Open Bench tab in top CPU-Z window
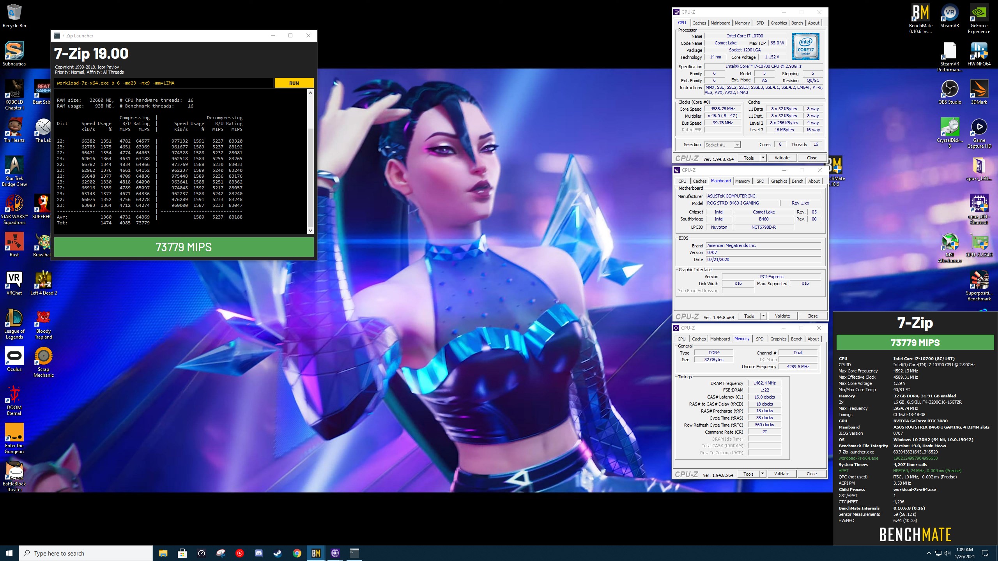This screenshot has height=561, width=998. 797,23
